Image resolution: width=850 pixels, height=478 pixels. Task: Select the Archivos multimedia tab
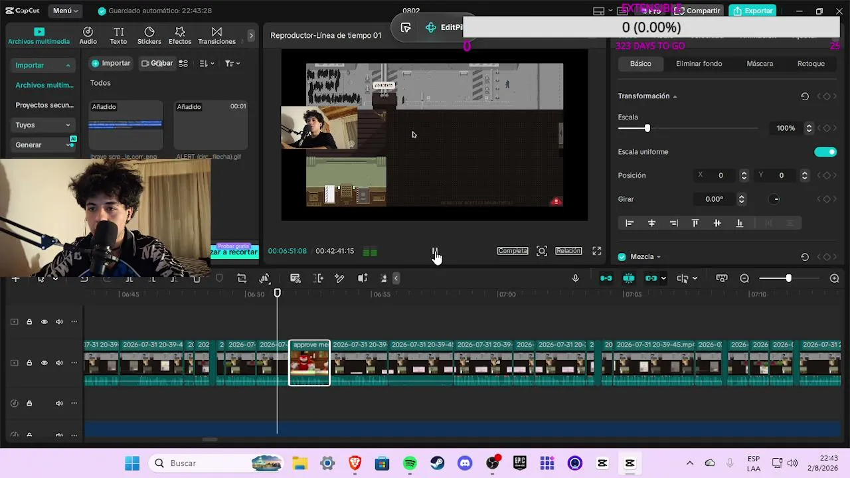[x=39, y=36]
